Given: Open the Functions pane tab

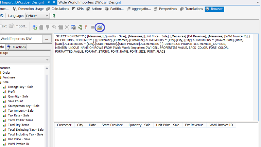Looking at the screenshot, I should (x=16, y=47).
